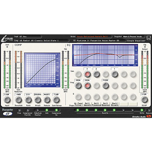
Task: Select the Bell Warmth shape button
Action: tap(87, 104)
